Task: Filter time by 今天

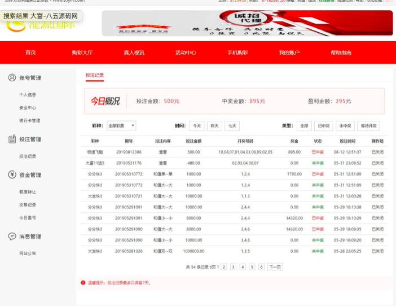Action: coord(197,126)
